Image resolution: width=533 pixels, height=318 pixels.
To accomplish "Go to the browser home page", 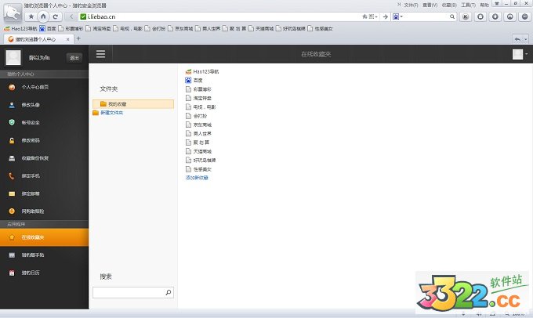I will [x=43, y=16].
